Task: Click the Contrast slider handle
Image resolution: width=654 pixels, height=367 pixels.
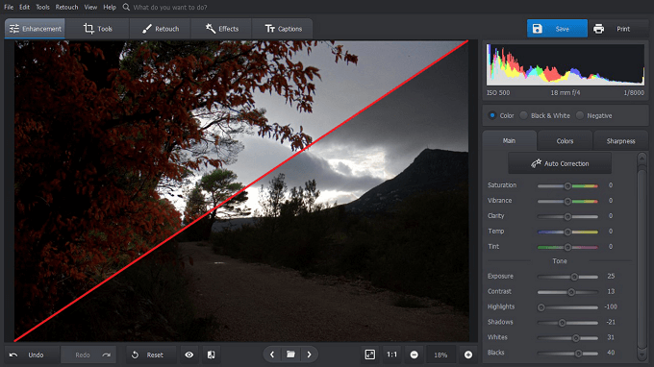Action: [571, 292]
